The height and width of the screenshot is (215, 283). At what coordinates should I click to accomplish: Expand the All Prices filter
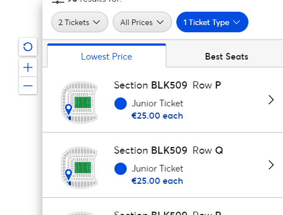(142, 22)
